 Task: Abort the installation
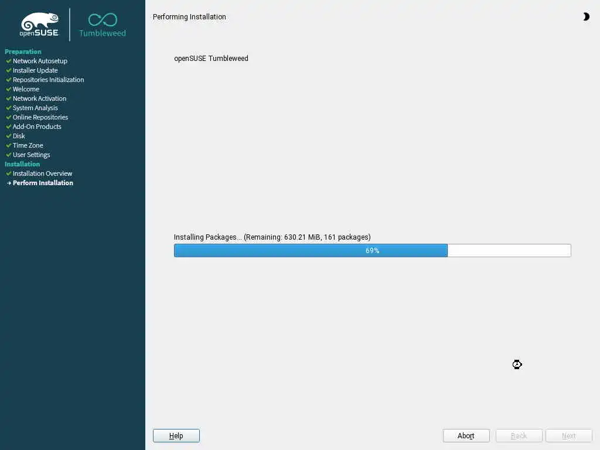(466, 435)
